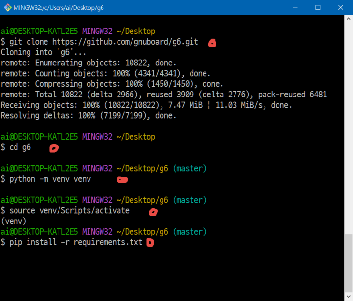Minimize the MINGW32 terminal window

[x=294, y=7]
